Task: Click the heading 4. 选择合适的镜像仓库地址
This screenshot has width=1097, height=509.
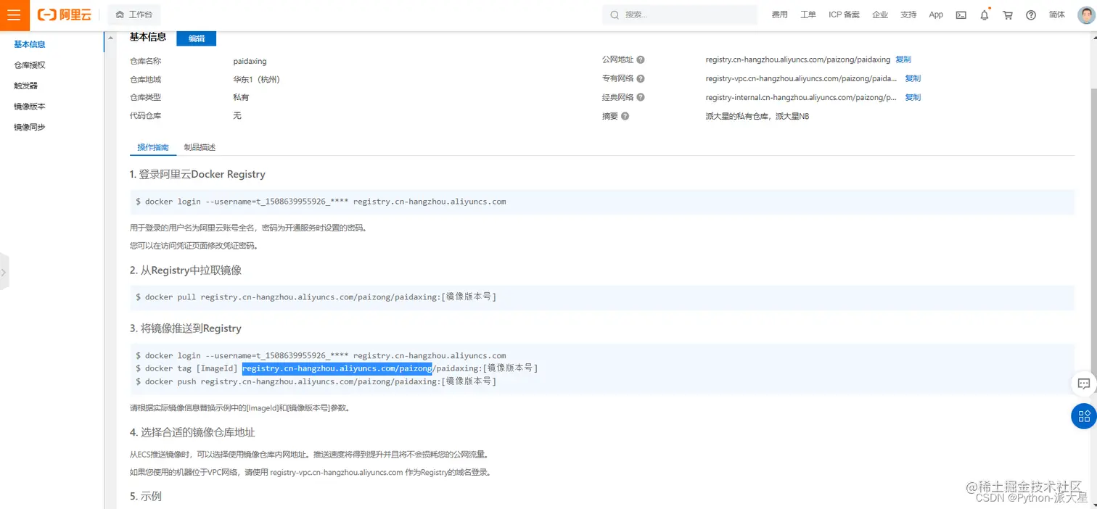Action: pos(192,432)
